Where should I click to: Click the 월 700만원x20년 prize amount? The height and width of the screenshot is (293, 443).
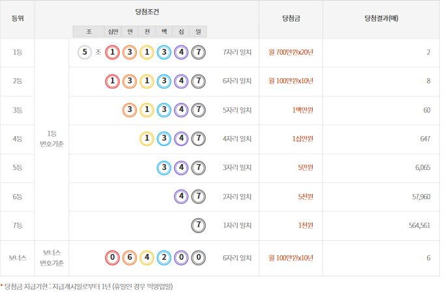click(291, 53)
